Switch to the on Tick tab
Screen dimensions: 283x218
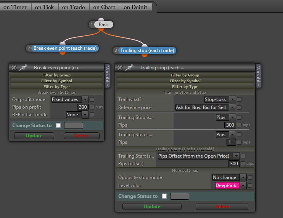45,7
